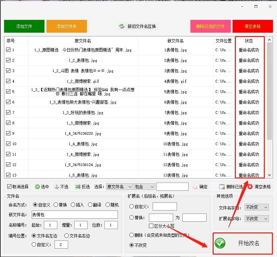Open the 文件名字母 不改变 dropdown
The width and height of the screenshot is (277, 257).
[256, 208]
